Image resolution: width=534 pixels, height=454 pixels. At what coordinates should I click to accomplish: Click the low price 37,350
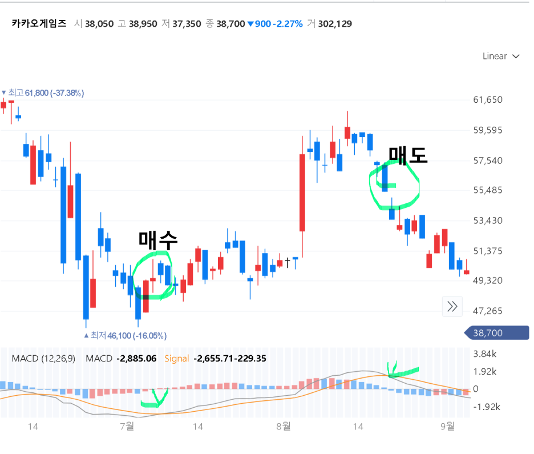(x=187, y=24)
